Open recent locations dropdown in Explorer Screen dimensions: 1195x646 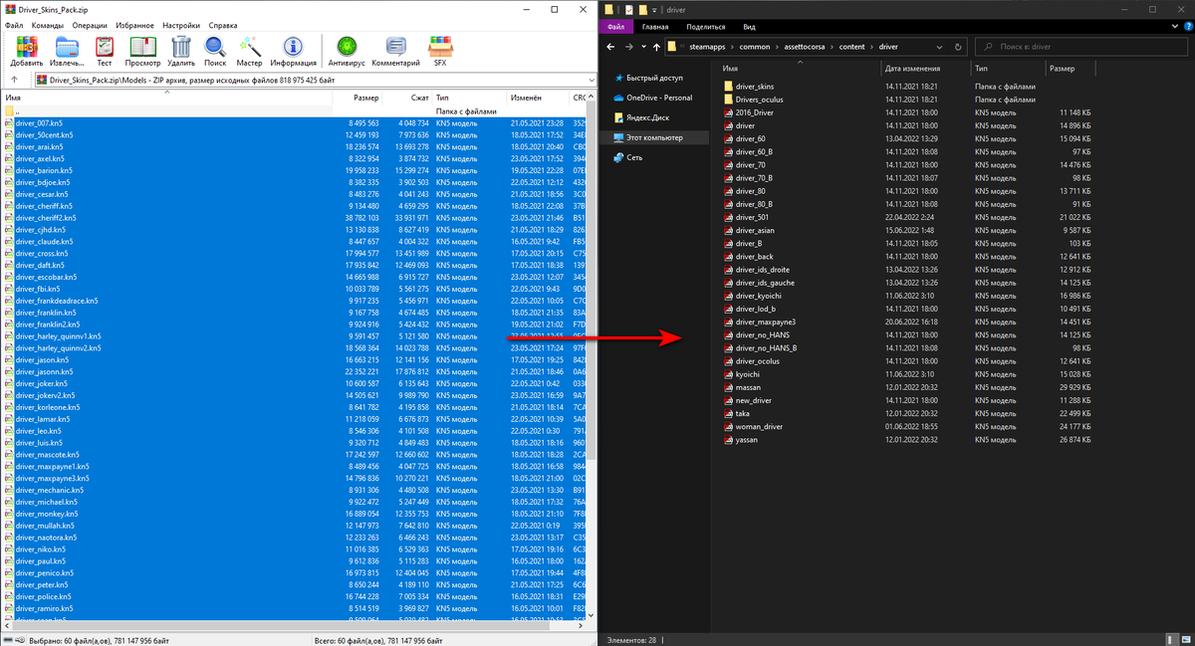point(643,46)
